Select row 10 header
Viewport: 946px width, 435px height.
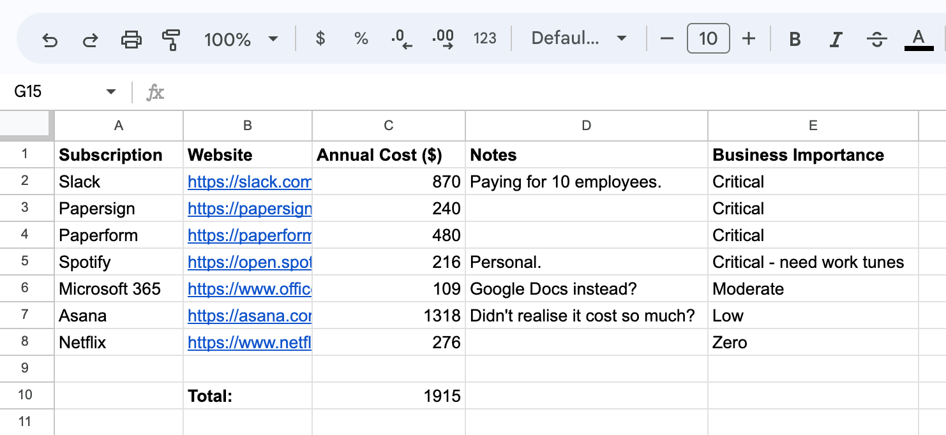(27, 395)
